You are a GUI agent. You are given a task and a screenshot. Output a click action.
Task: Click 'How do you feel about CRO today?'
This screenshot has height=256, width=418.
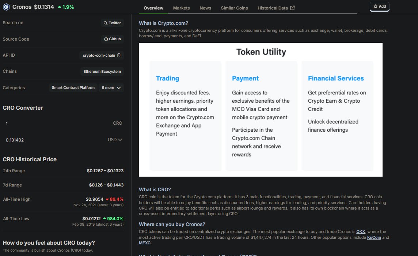(49, 243)
